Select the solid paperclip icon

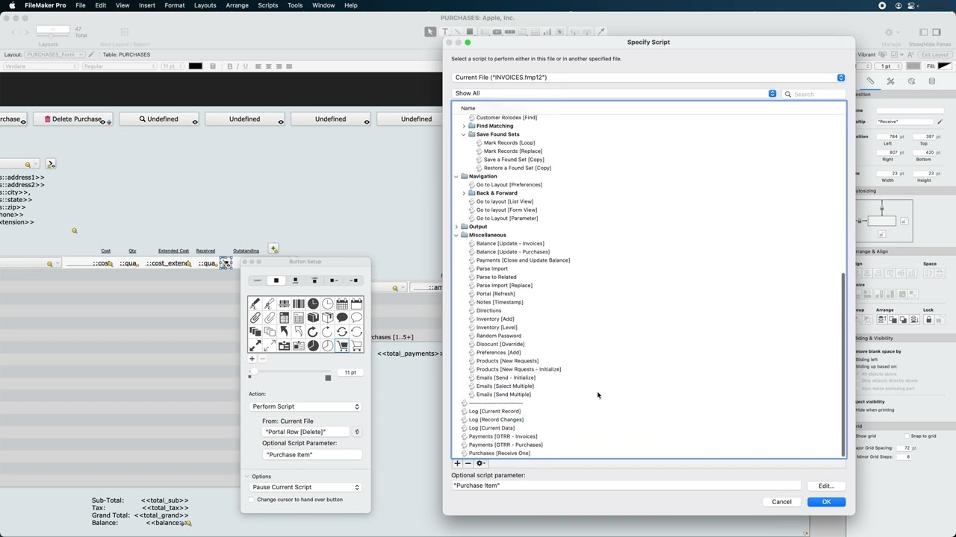(255, 318)
